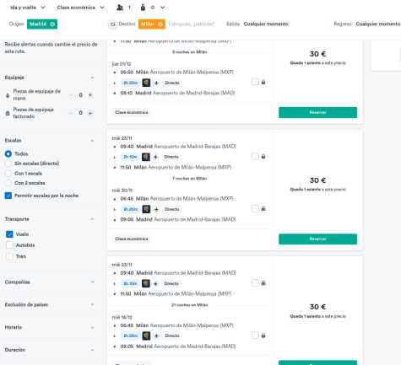The height and width of the screenshot is (365, 401).
Task: Remove the Madrid origin tag
Action: point(52,24)
